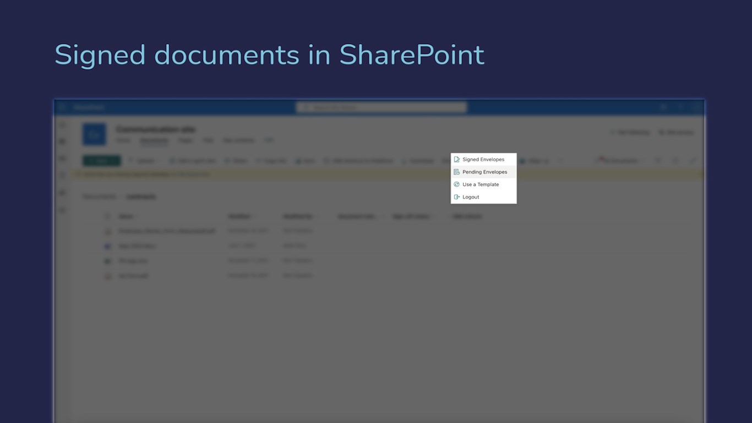Click Logout in the dropdown menu
Screen dimensions: 752x423
483,197
